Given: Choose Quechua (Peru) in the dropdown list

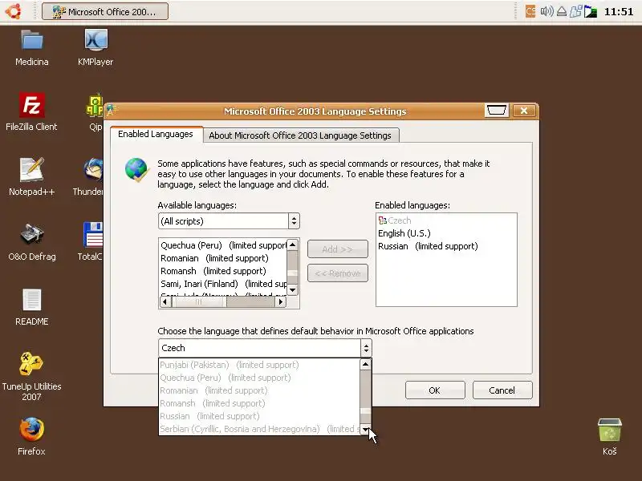Looking at the screenshot, I should pos(258,378).
